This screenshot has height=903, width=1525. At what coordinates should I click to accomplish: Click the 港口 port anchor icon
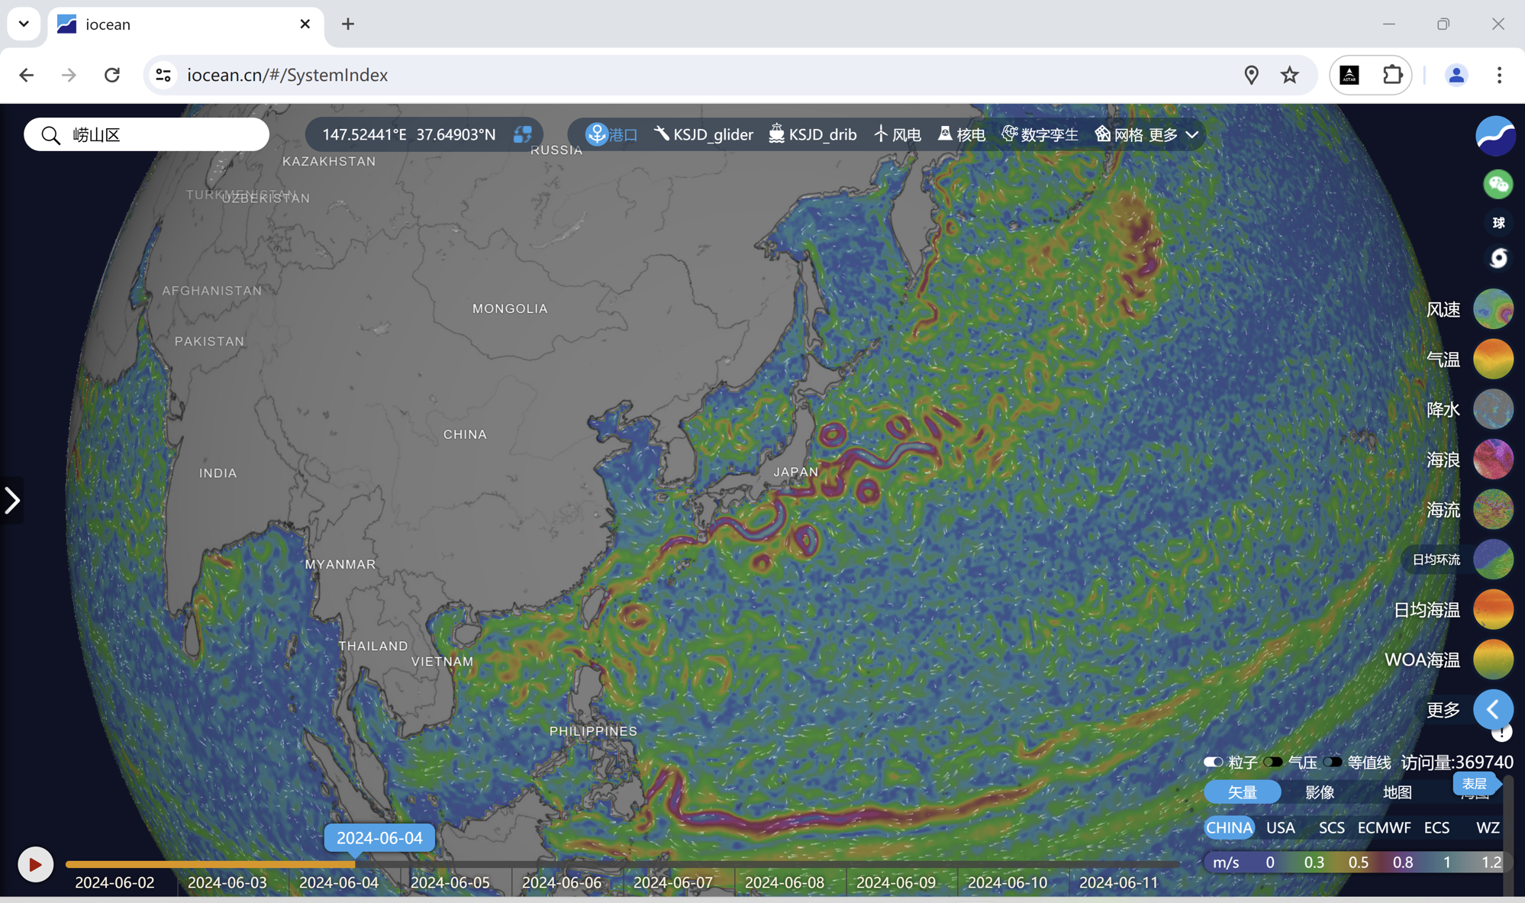pyautogui.click(x=596, y=134)
